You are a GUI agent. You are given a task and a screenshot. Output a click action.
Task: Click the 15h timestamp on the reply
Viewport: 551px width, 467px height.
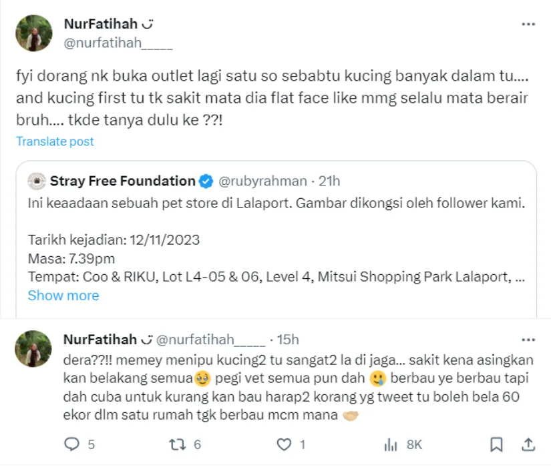pos(288,340)
